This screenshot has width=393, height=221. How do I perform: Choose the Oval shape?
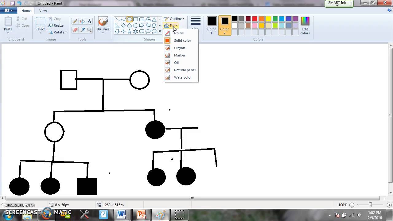(x=130, y=19)
